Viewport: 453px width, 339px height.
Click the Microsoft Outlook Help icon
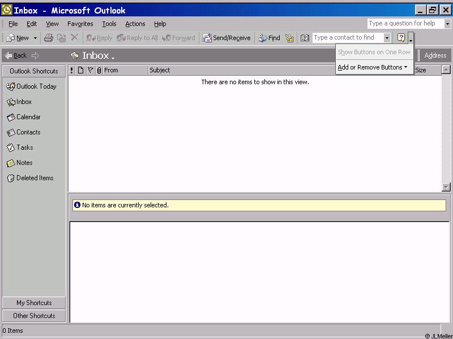(401, 38)
